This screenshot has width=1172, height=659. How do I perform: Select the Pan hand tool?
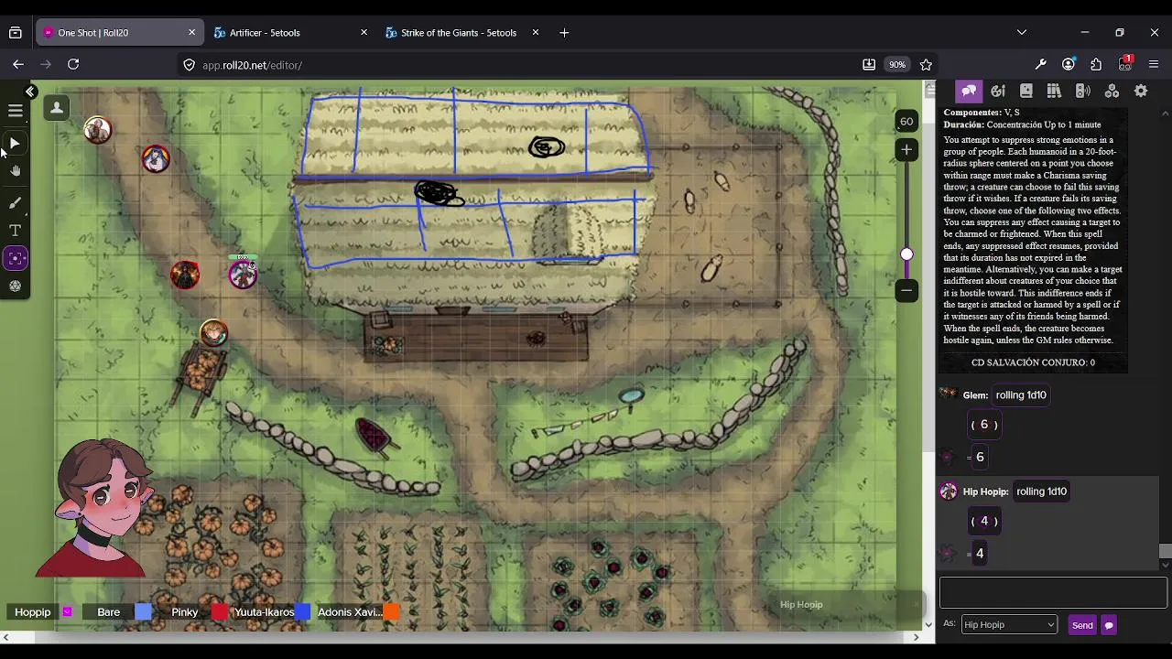[x=16, y=171]
